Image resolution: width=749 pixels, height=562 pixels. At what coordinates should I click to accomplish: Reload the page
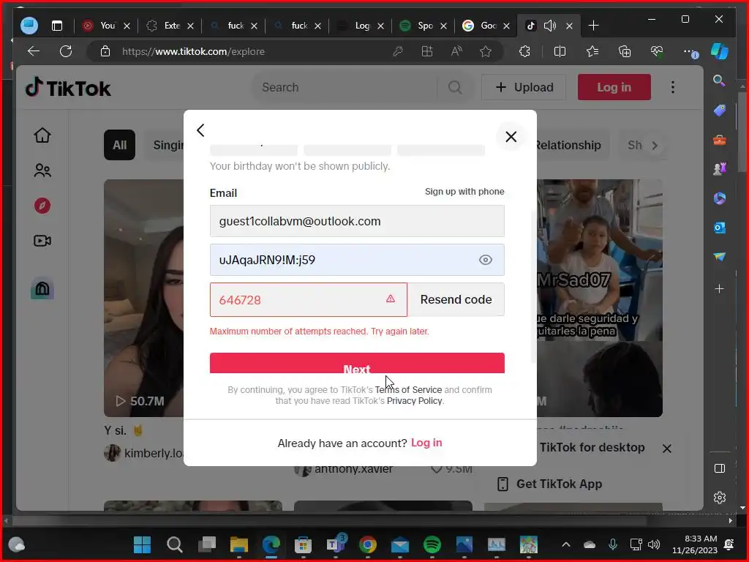pos(66,51)
